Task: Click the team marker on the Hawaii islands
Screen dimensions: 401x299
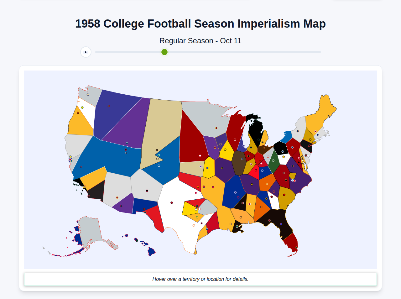Action: 137,240
